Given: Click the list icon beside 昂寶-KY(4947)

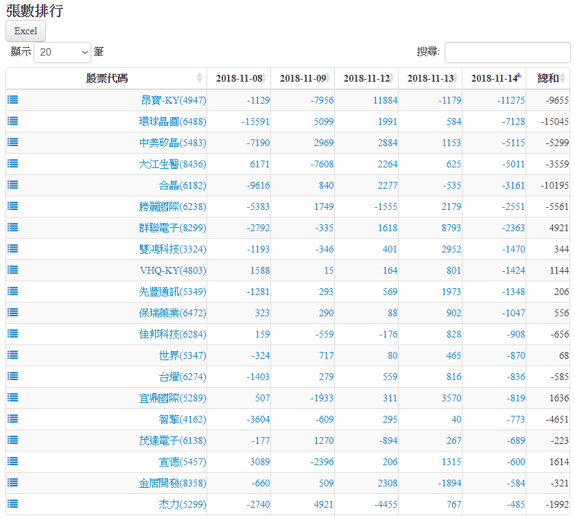Looking at the screenshot, I should click(x=13, y=99).
